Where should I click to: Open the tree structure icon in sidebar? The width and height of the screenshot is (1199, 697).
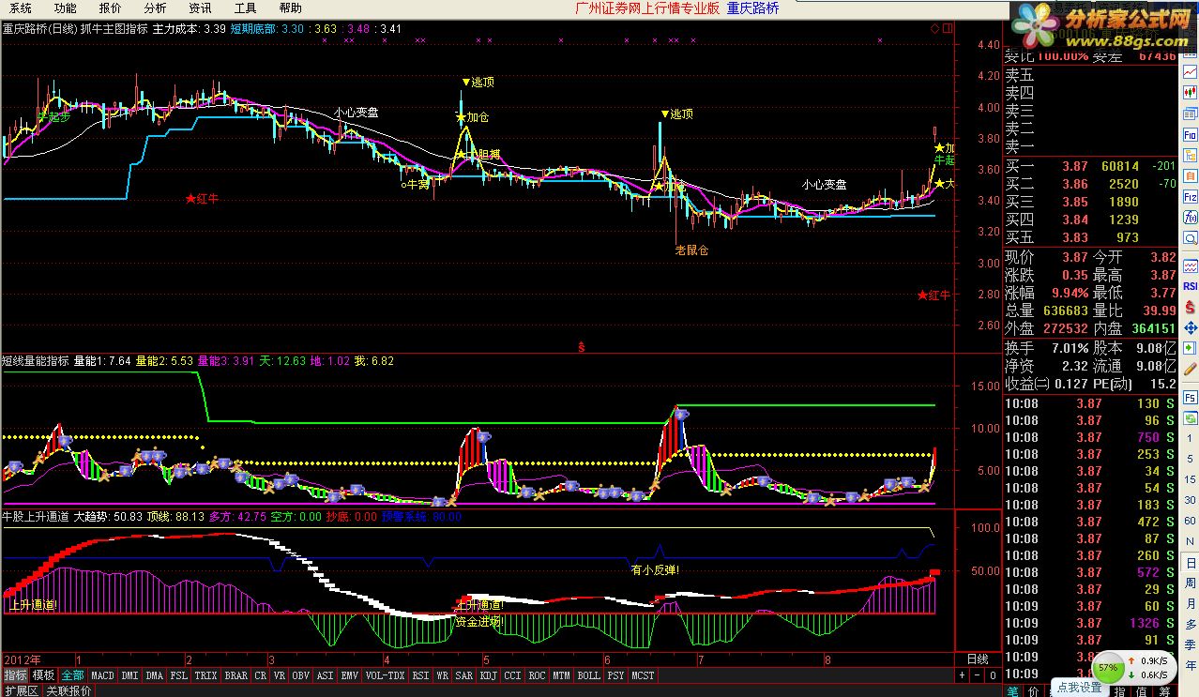click(1190, 156)
